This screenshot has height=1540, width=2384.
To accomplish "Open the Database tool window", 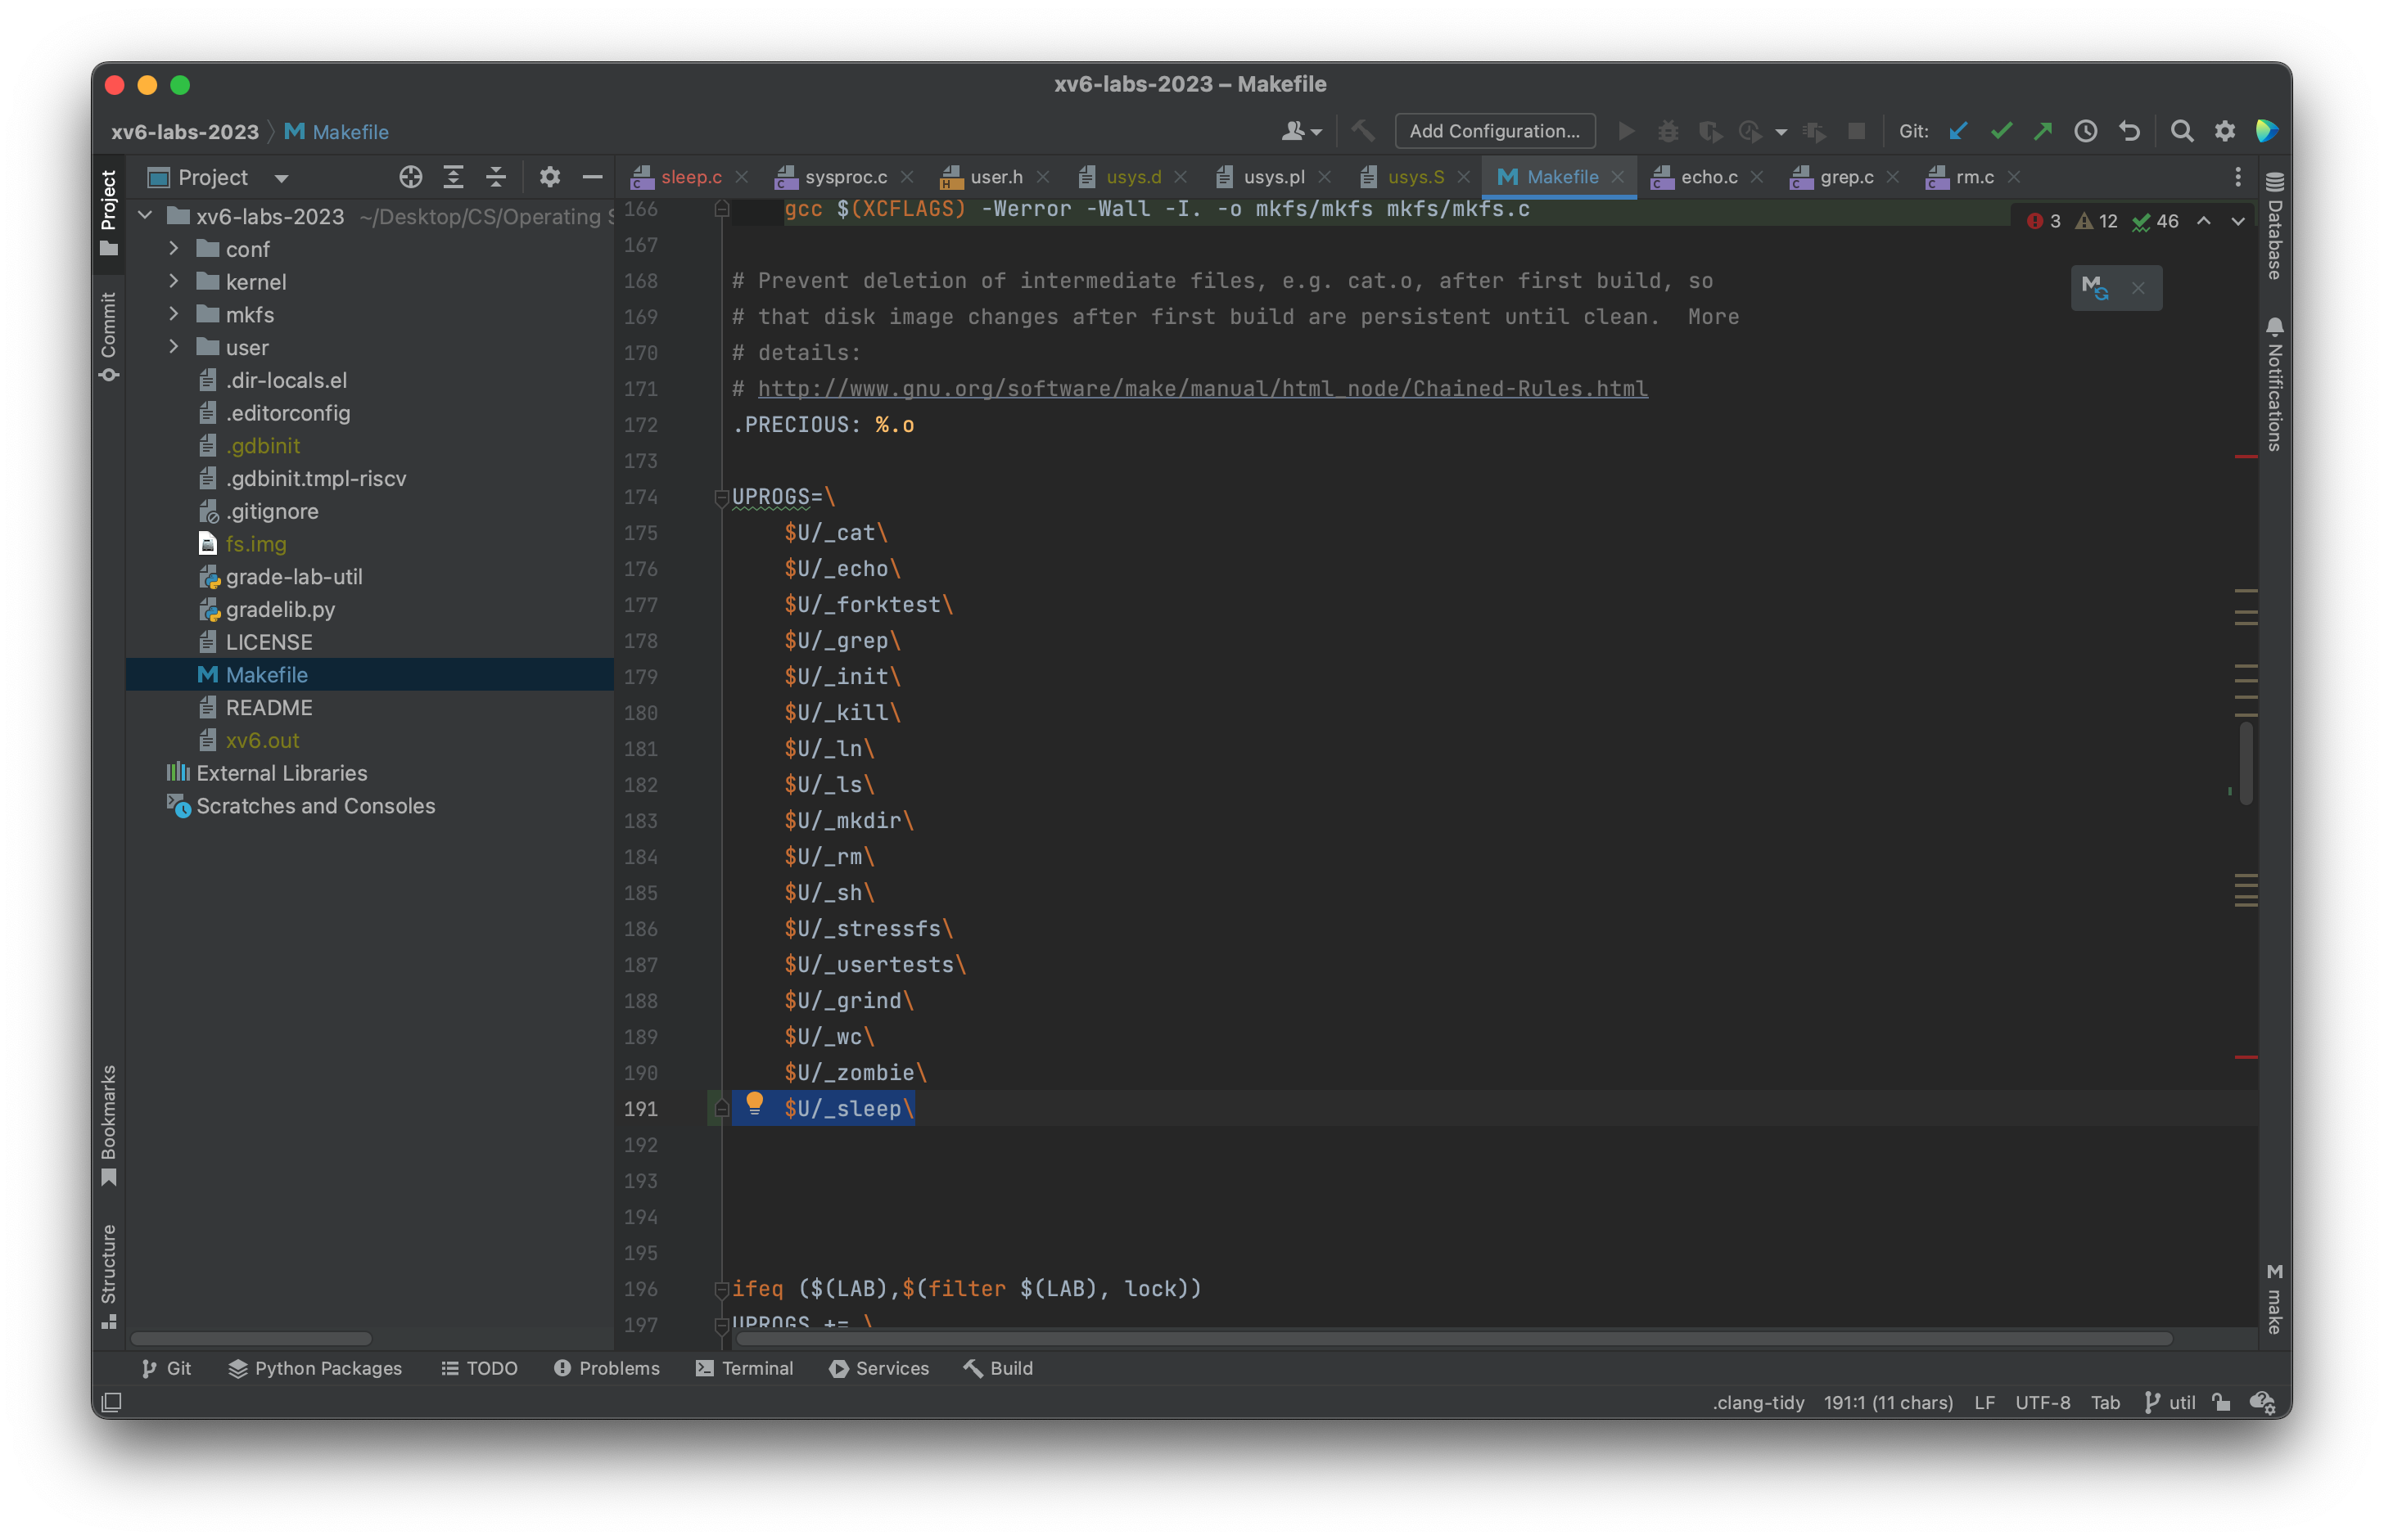I will (2273, 230).
